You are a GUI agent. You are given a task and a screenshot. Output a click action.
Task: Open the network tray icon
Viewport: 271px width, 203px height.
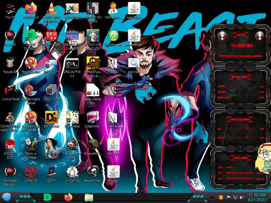pyautogui.click(x=235, y=197)
